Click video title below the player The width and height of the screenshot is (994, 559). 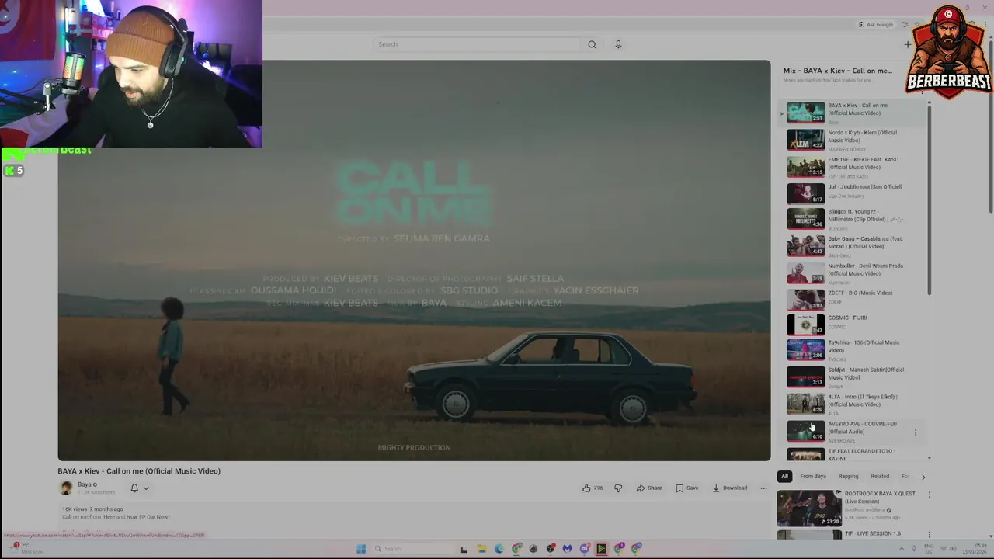139,471
